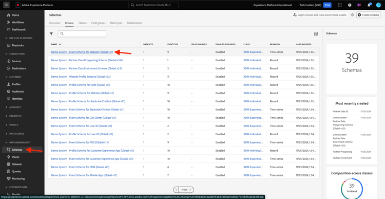385x199 pixels.
Task: Switch to the Field groups tab
Action: pyautogui.click(x=98, y=23)
